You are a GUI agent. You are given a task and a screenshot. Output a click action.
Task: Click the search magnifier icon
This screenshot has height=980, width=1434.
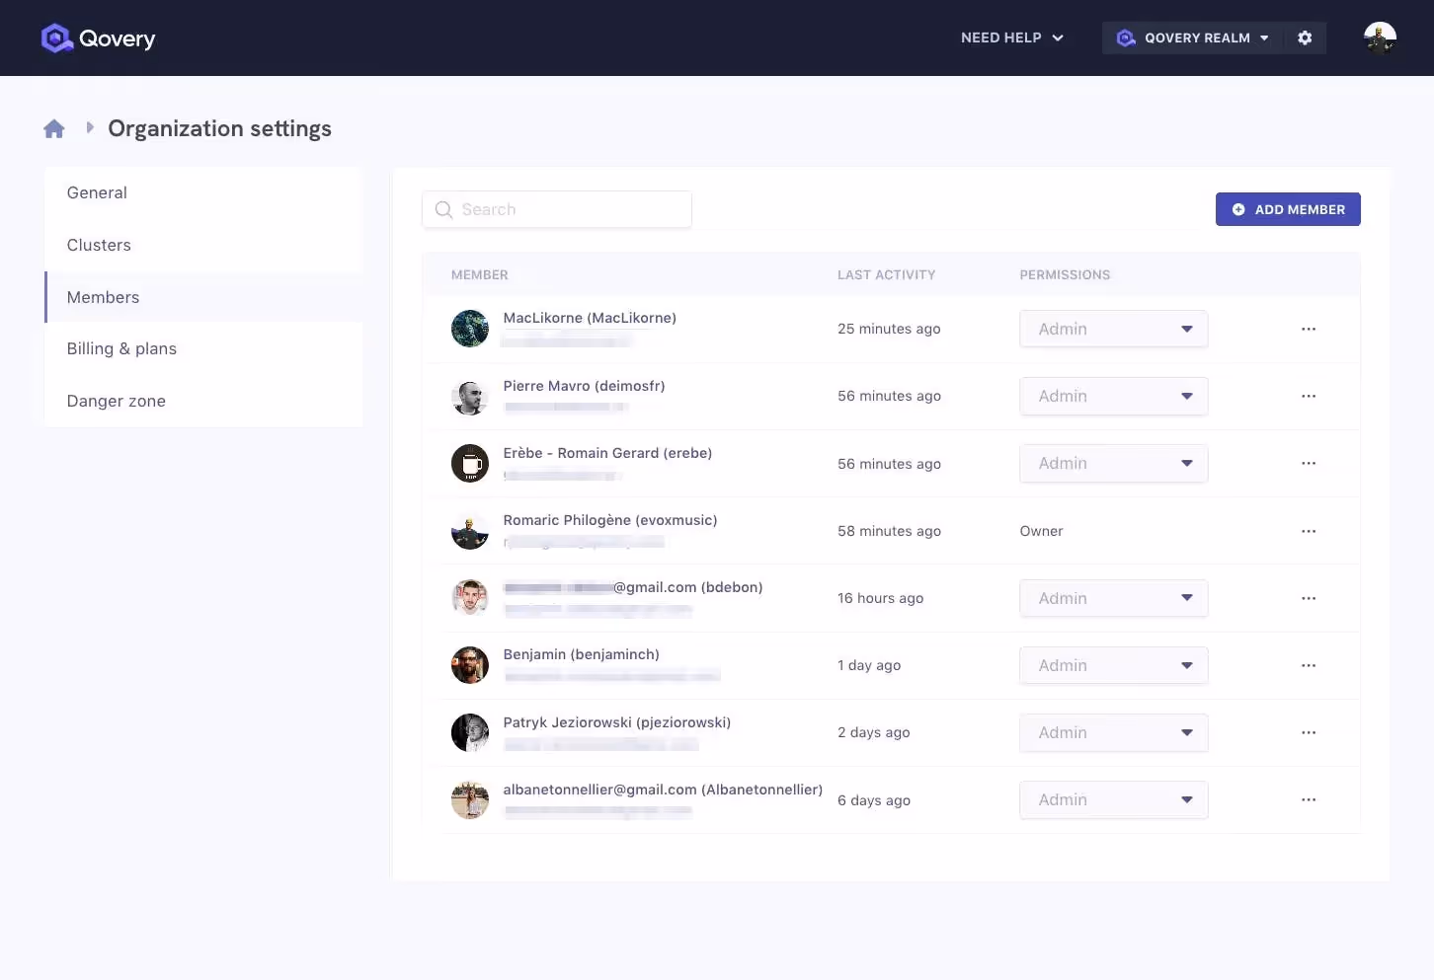click(442, 209)
